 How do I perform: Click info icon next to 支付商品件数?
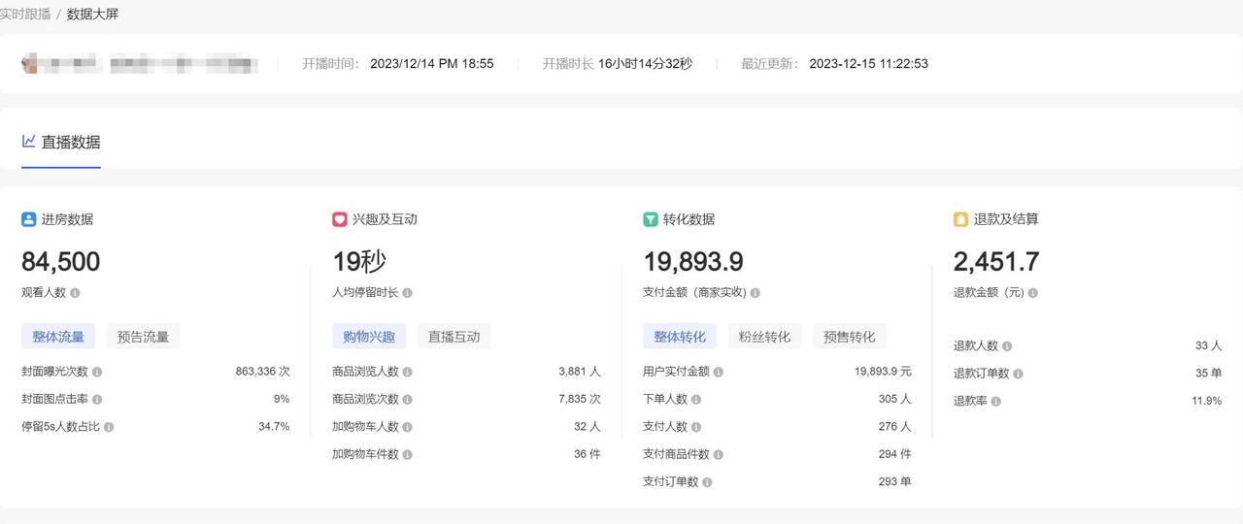tap(719, 454)
